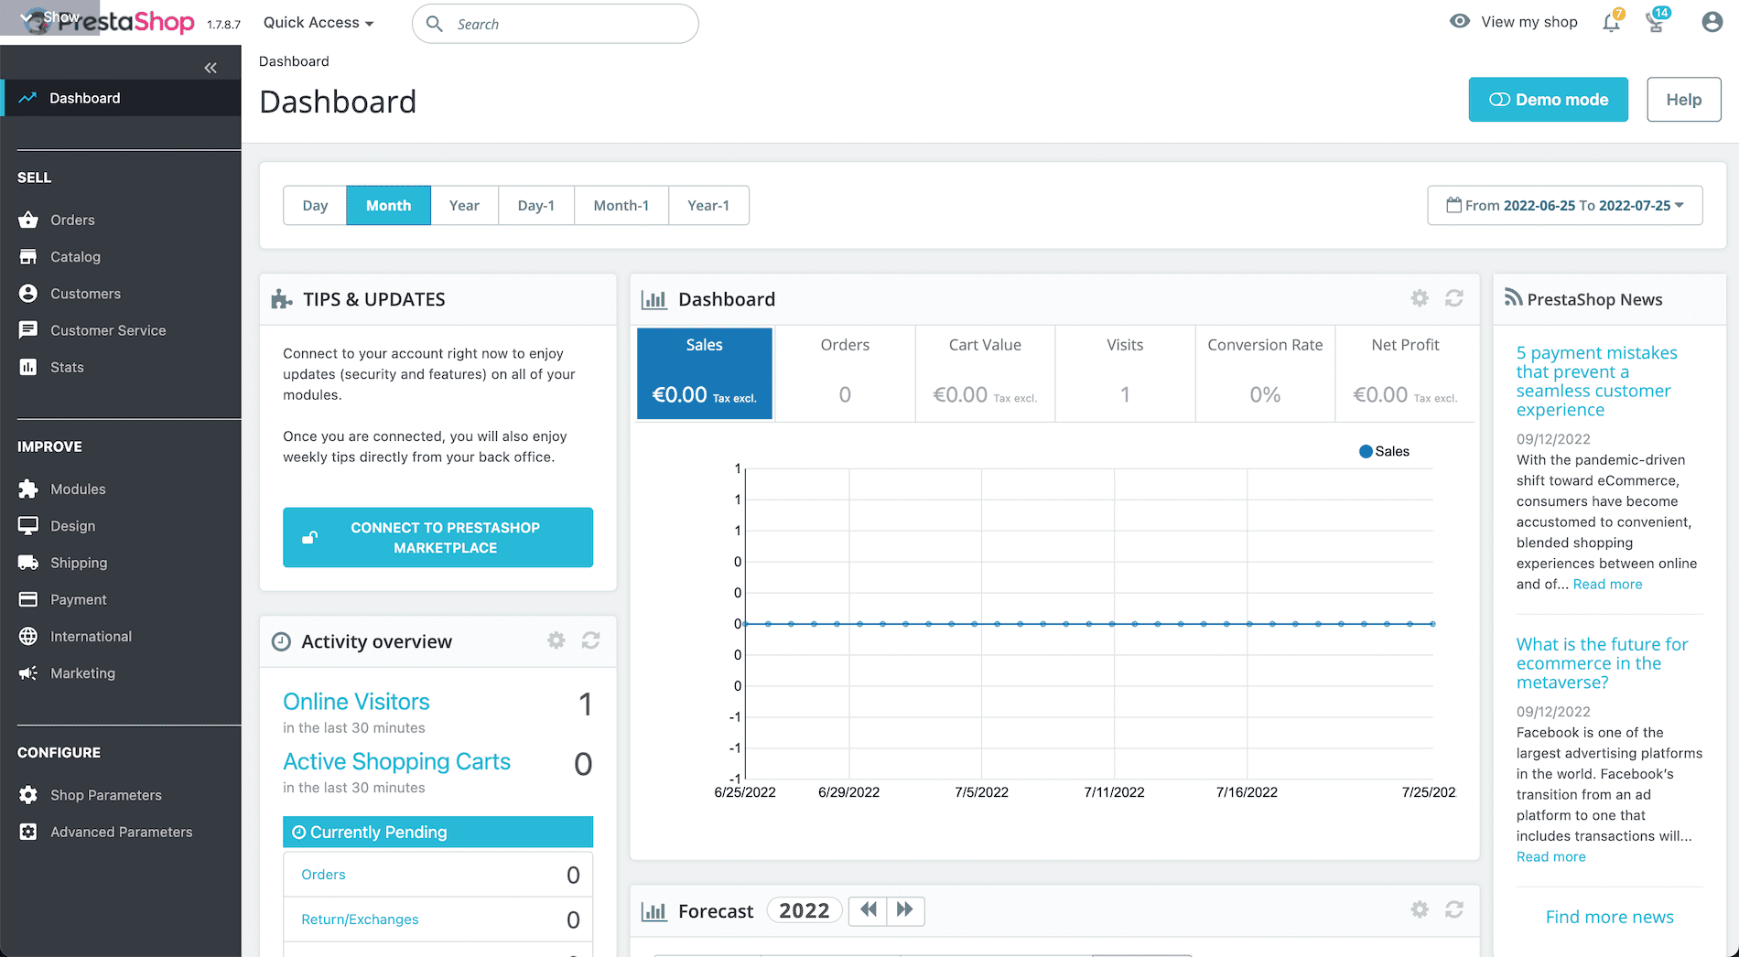Expand the Show overlay chevron at top left

click(27, 16)
